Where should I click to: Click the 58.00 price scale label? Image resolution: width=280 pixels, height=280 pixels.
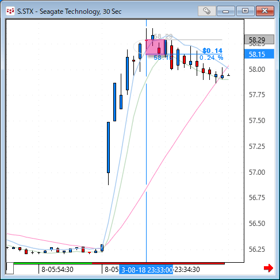click(257, 70)
